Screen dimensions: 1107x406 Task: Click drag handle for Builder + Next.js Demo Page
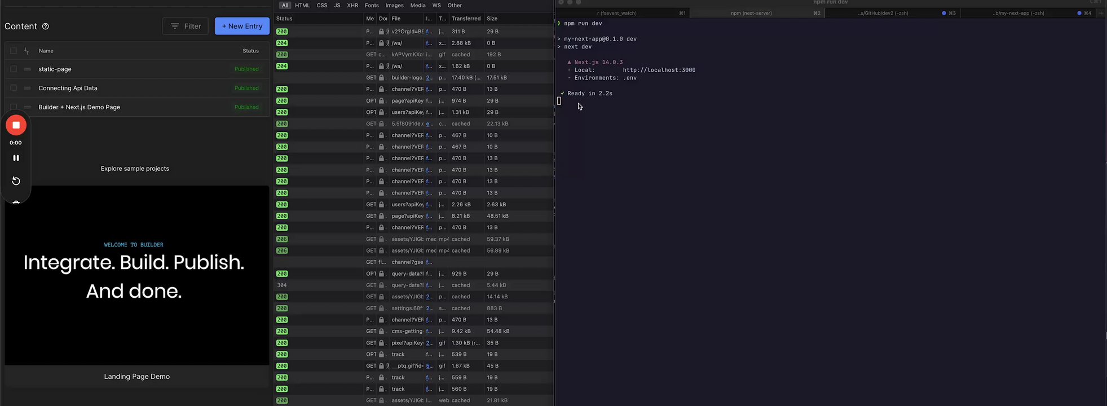tap(27, 107)
